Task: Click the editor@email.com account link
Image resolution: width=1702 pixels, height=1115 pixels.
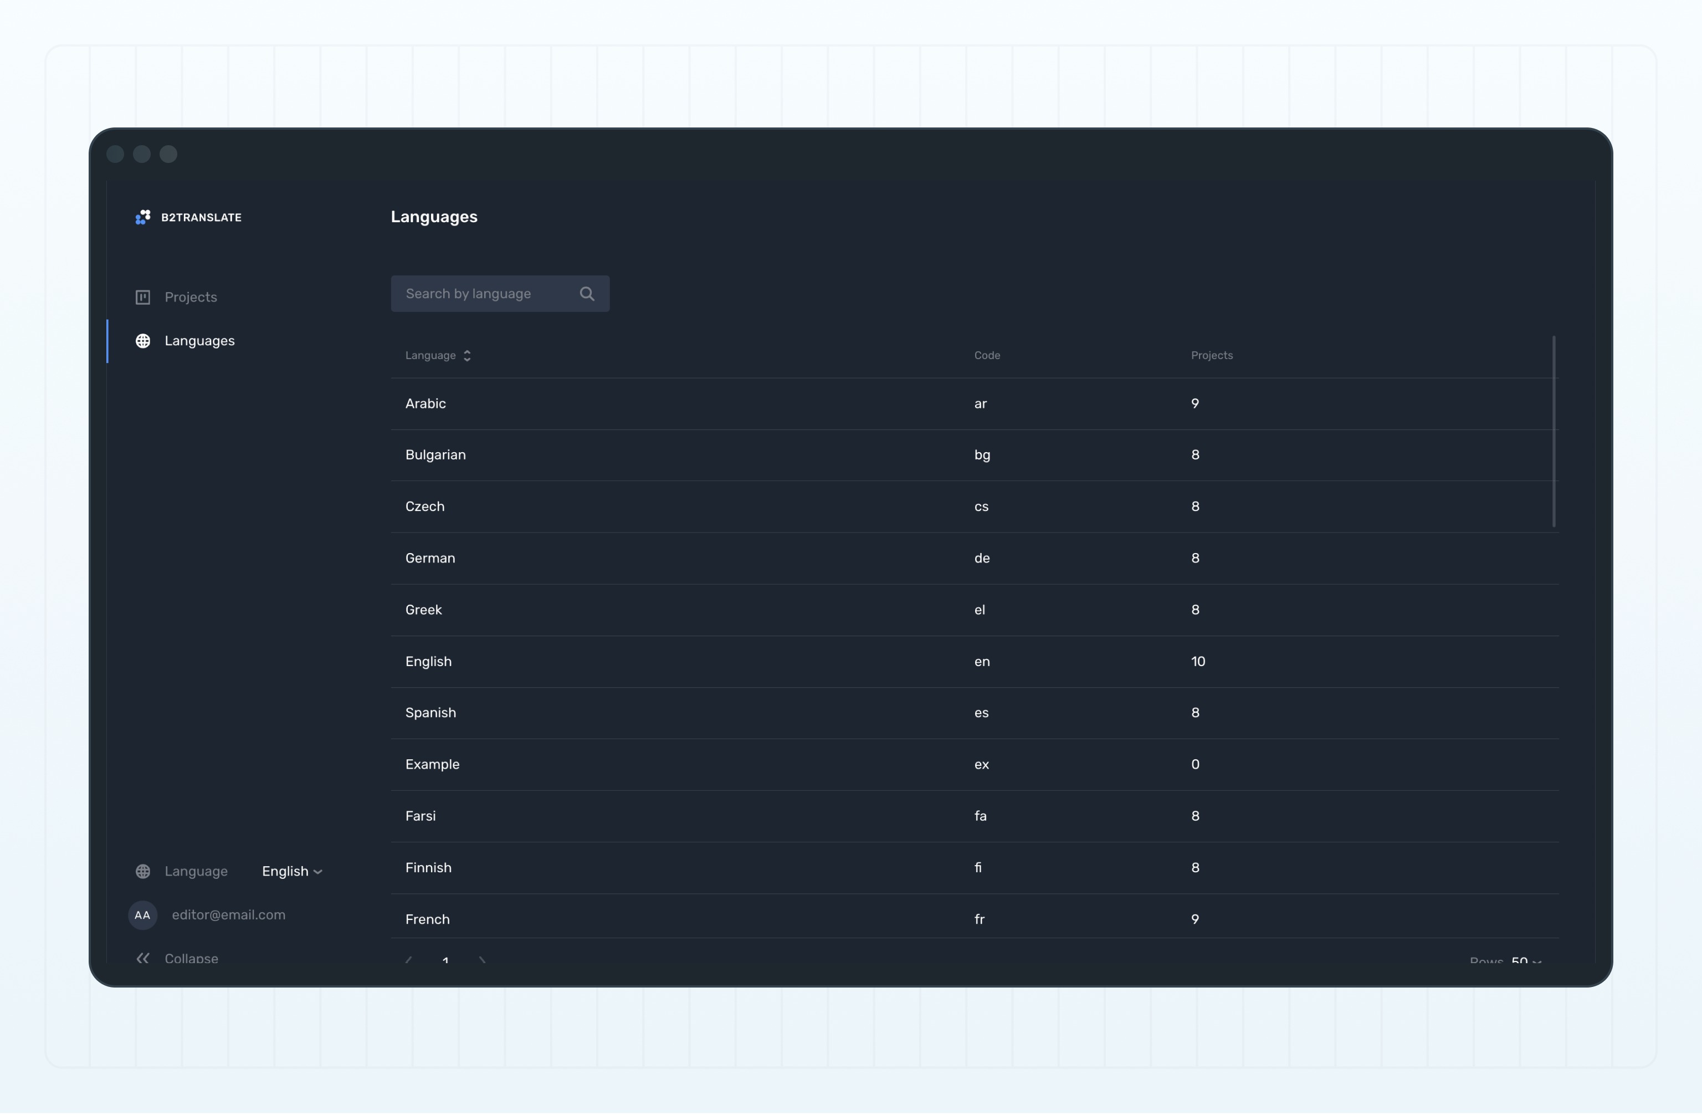Action: pos(228,915)
